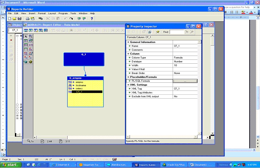Select the Text Query tool in palette

pos(31,58)
